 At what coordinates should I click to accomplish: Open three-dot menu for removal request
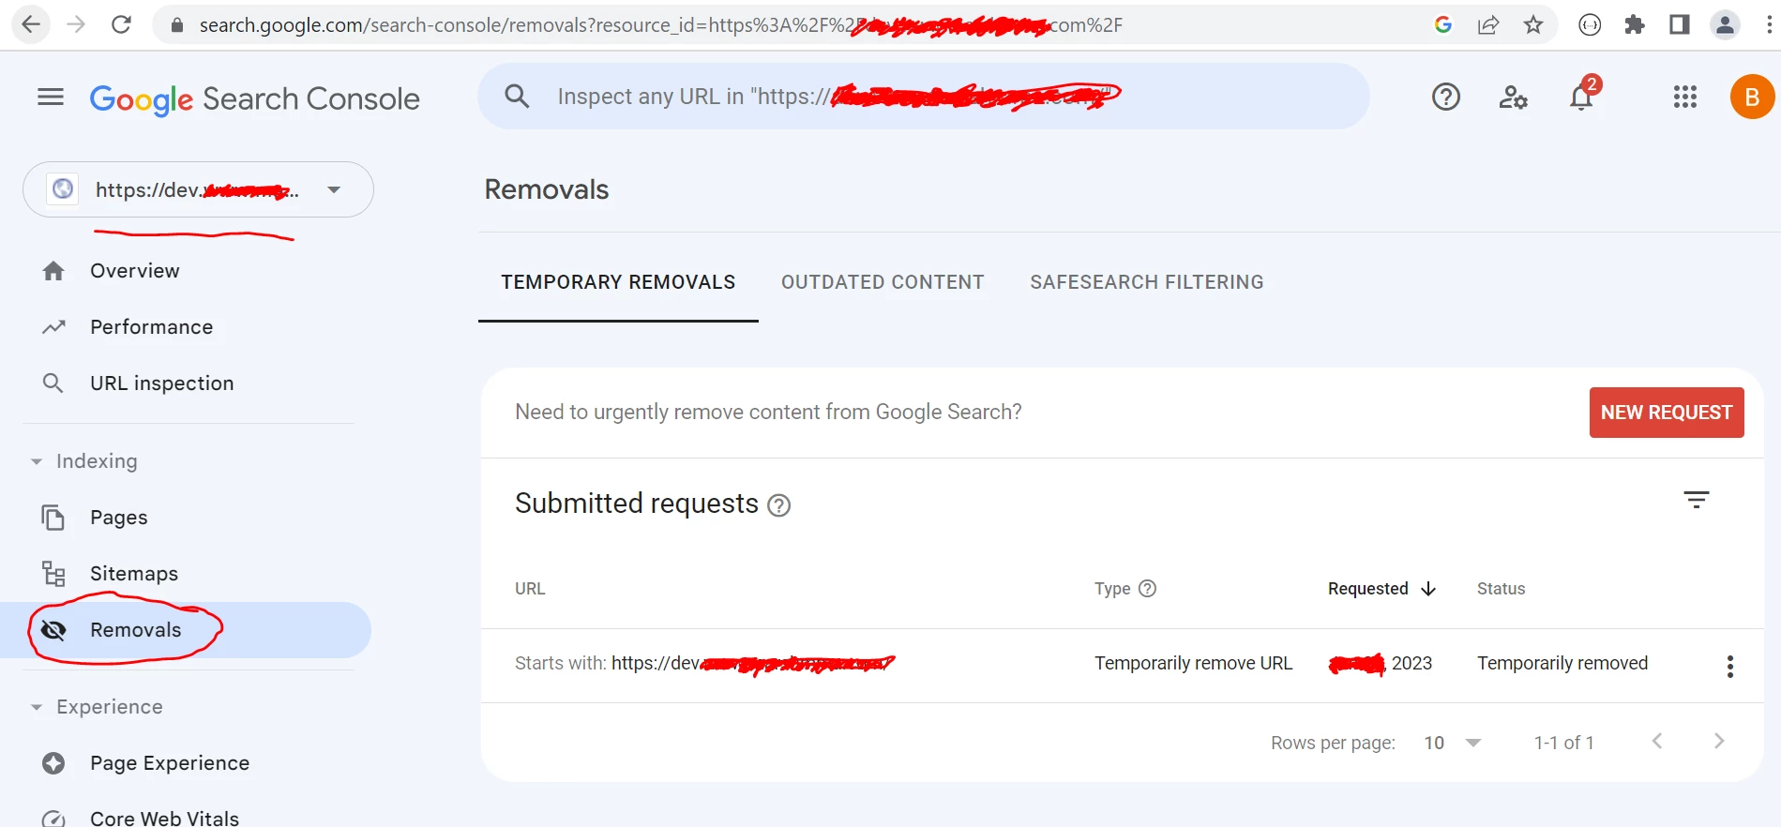click(1730, 667)
